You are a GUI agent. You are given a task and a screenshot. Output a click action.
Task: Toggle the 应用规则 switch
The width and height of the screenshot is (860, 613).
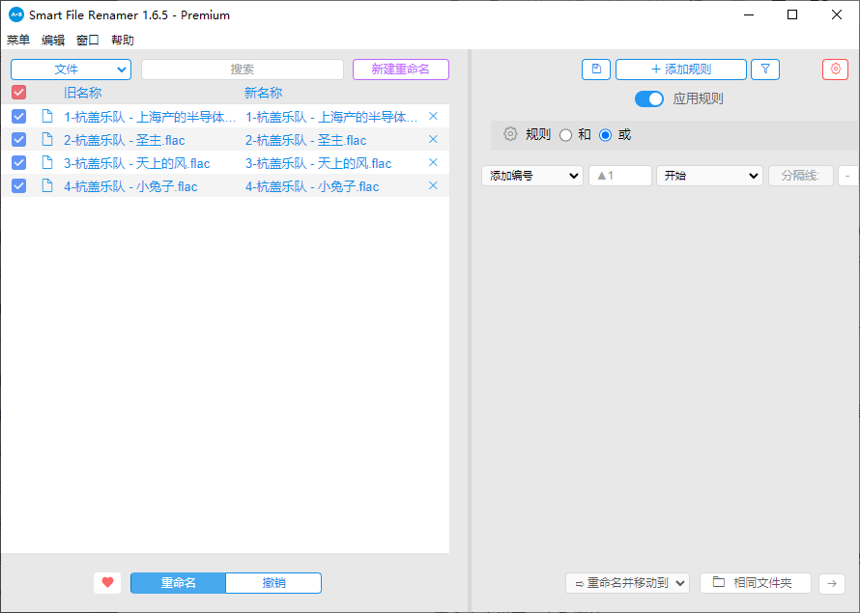pyautogui.click(x=648, y=98)
